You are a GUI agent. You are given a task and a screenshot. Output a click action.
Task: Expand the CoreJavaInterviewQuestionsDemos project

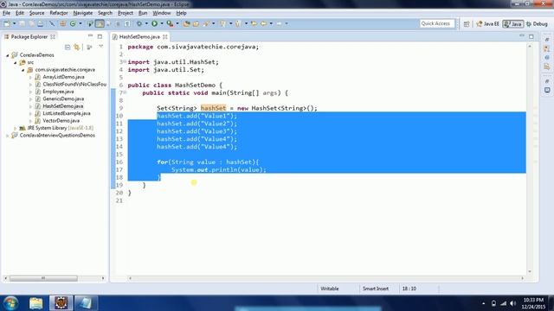(8, 136)
